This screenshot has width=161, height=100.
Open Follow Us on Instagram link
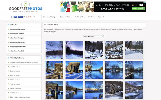click(18, 47)
